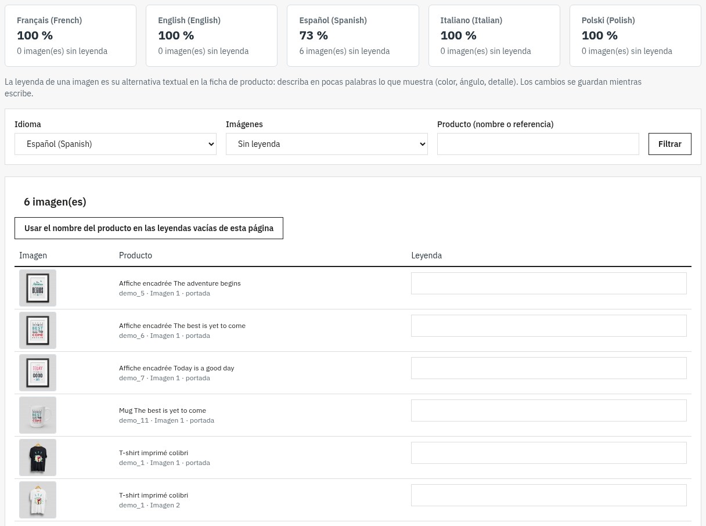The width and height of the screenshot is (706, 526).
Task: Focus legend field for T-shirt Imagen 2
Action: [x=549, y=495]
